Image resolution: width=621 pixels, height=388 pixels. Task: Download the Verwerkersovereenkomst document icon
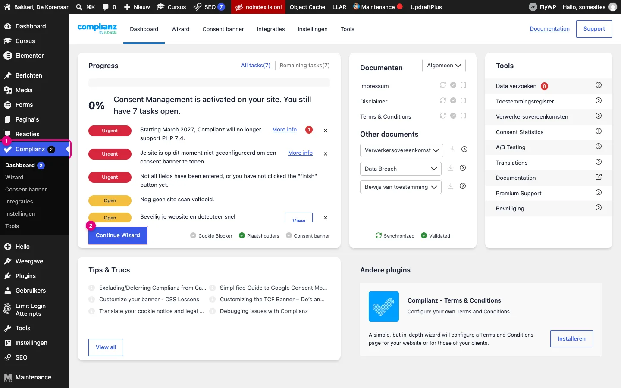(x=452, y=149)
